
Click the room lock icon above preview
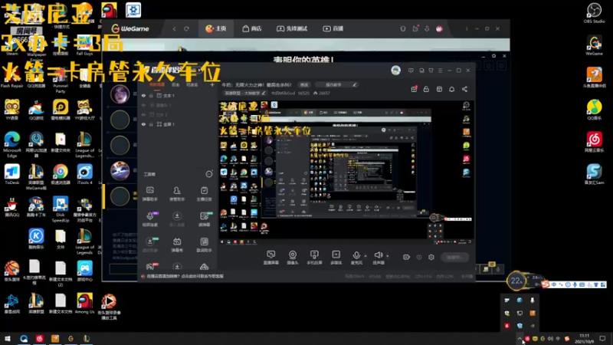pos(426,89)
